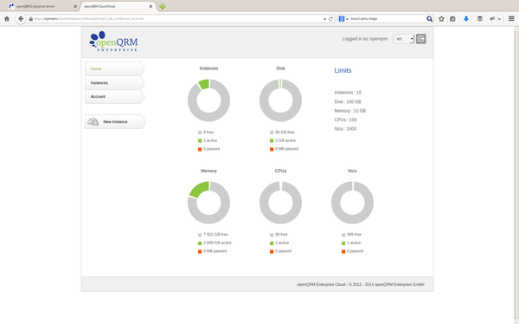Click the CPUs : 100 limit text
The height and width of the screenshot is (324, 519).
pos(345,120)
